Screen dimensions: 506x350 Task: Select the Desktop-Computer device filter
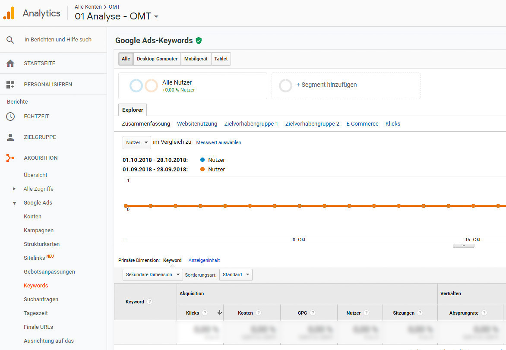click(157, 59)
